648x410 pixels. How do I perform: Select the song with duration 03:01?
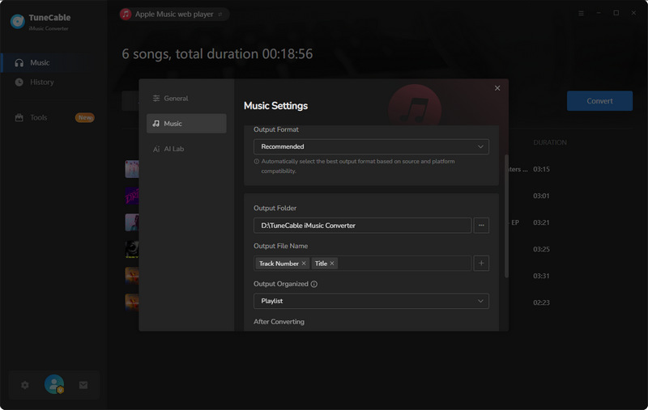(541, 196)
